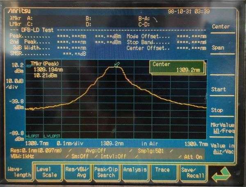The height and width of the screenshot is (187, 246).
Task: Click the 98-10-31 03:39 timestamp
Action: (x=189, y=11)
